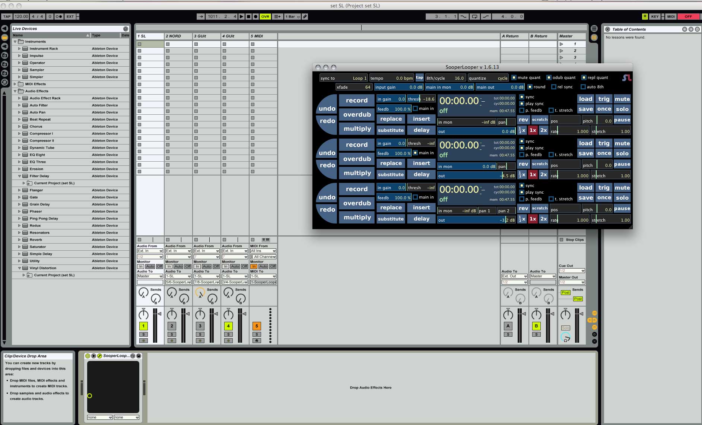Collapse the Instruments folder
The width and height of the screenshot is (702, 425).
click(x=15, y=42)
